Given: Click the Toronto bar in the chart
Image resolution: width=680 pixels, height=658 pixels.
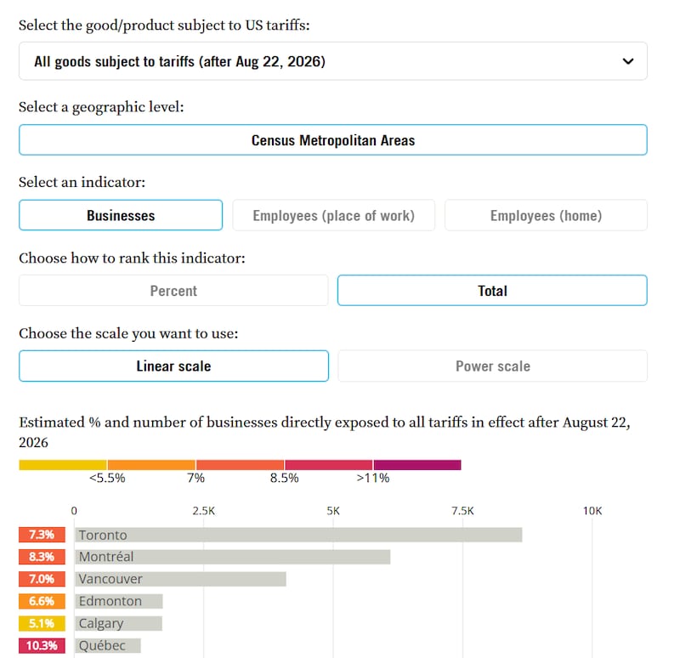Looking at the screenshot, I should (x=298, y=535).
